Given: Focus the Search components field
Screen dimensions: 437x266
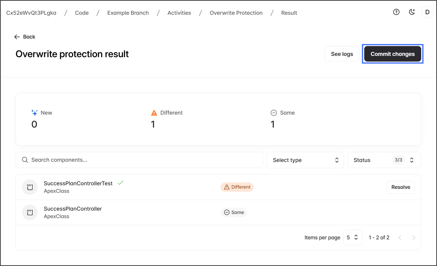Looking at the screenshot, I should point(139,160).
